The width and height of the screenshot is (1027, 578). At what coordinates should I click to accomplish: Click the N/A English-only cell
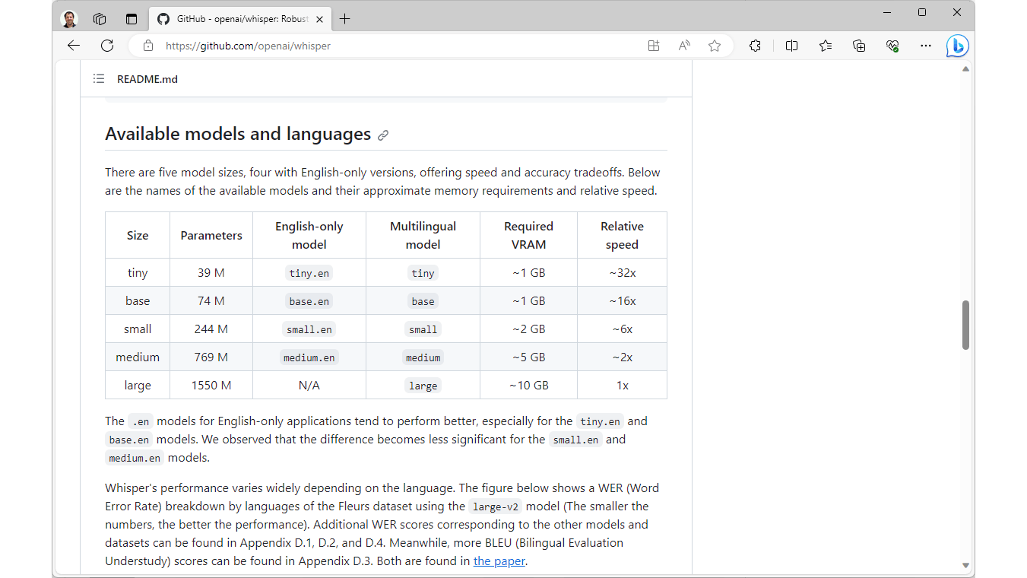click(x=309, y=386)
